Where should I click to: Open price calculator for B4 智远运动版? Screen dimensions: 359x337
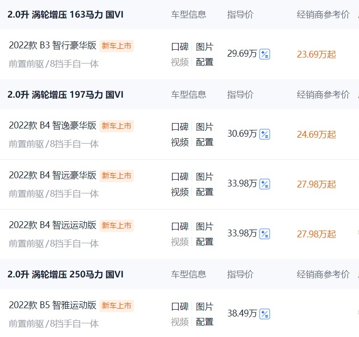(264, 234)
